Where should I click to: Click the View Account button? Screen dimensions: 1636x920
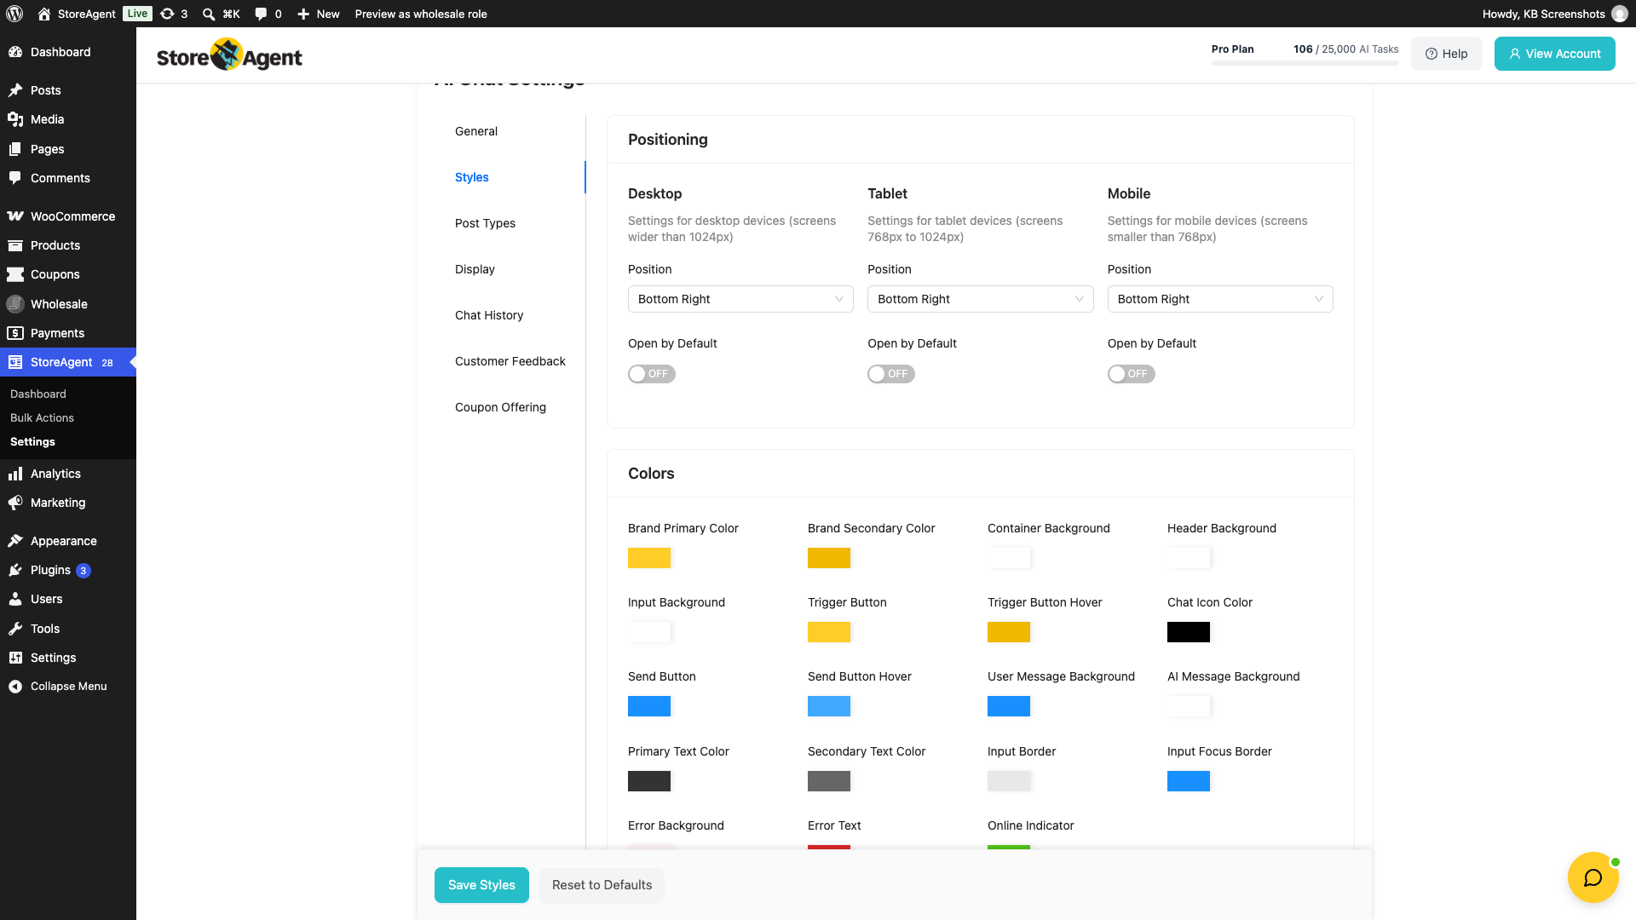click(x=1554, y=54)
